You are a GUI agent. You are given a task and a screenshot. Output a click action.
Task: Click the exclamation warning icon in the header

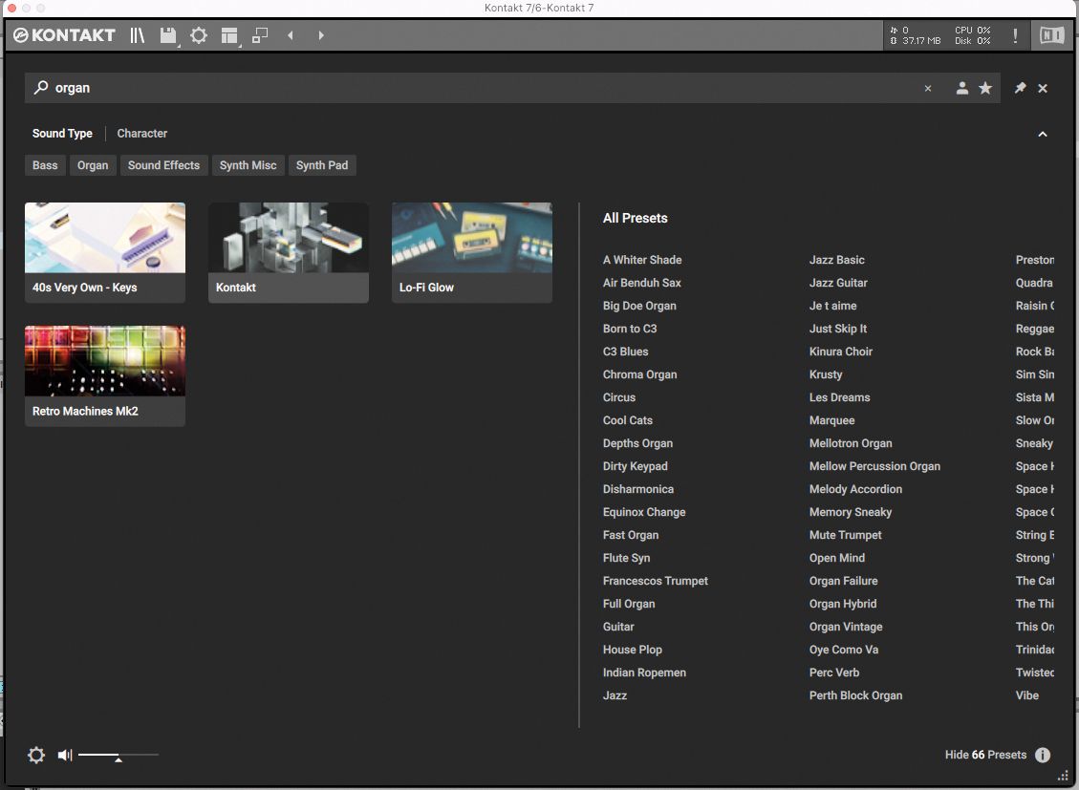click(x=1015, y=35)
